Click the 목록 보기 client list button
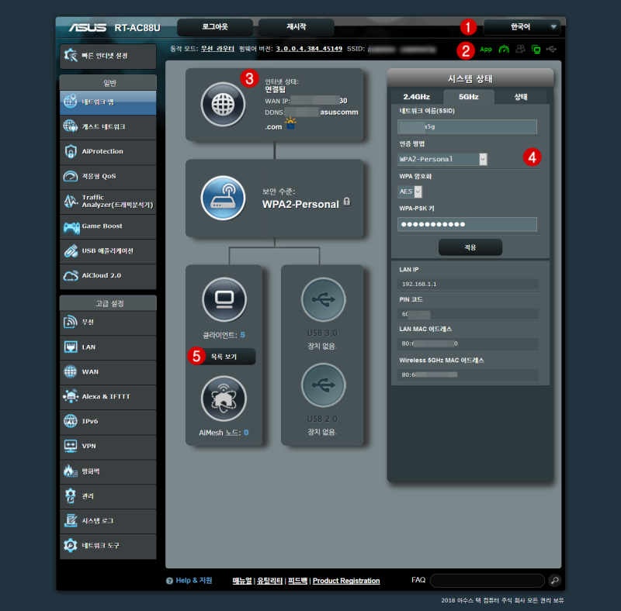The height and width of the screenshot is (611, 621). [x=224, y=357]
